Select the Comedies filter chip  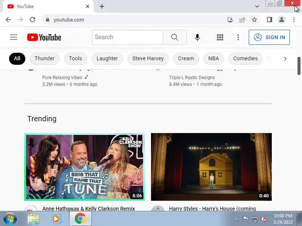tap(245, 58)
